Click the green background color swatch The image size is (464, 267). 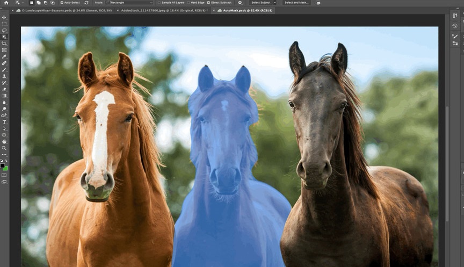pyautogui.click(x=5, y=169)
